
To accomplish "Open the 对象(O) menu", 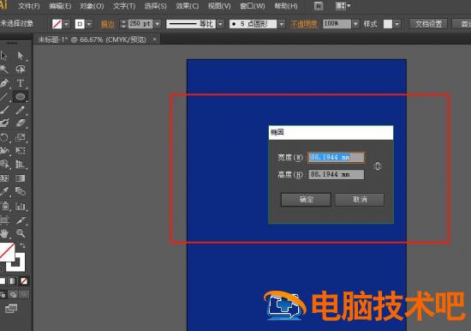I will coord(92,6).
